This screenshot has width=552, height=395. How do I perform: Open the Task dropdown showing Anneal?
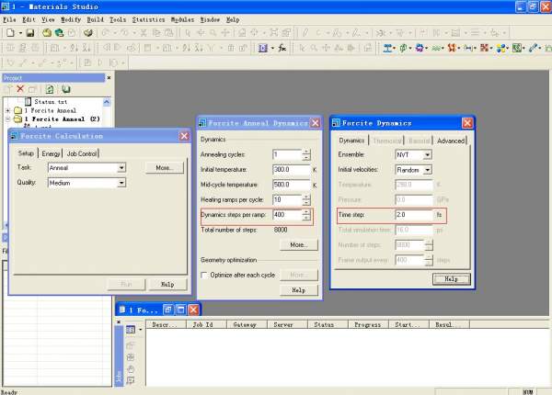click(x=121, y=168)
